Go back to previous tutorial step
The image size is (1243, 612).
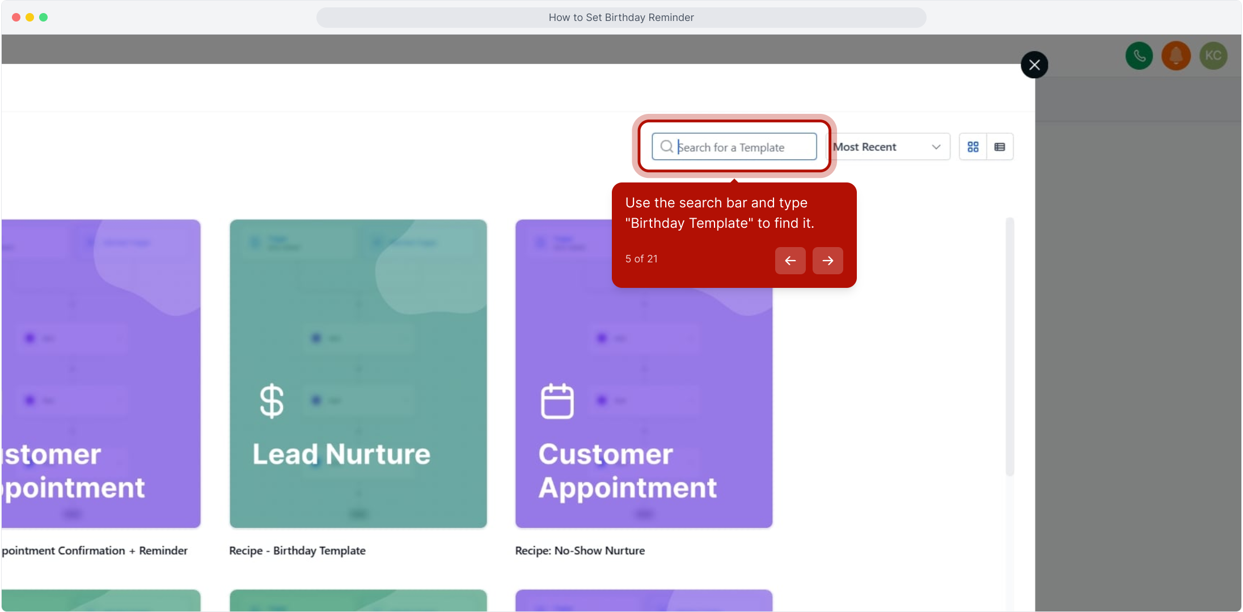(790, 261)
